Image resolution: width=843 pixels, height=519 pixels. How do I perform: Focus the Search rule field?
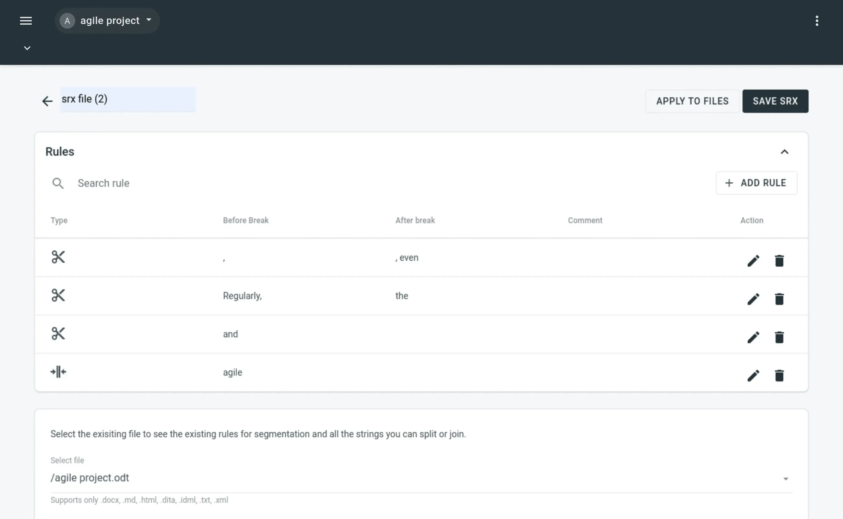(206, 183)
